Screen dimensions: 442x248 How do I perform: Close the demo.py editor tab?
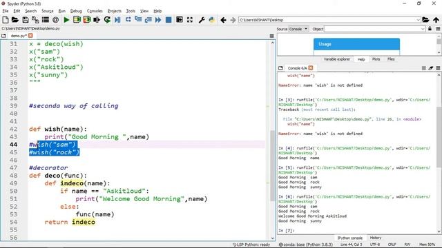pos(30,35)
